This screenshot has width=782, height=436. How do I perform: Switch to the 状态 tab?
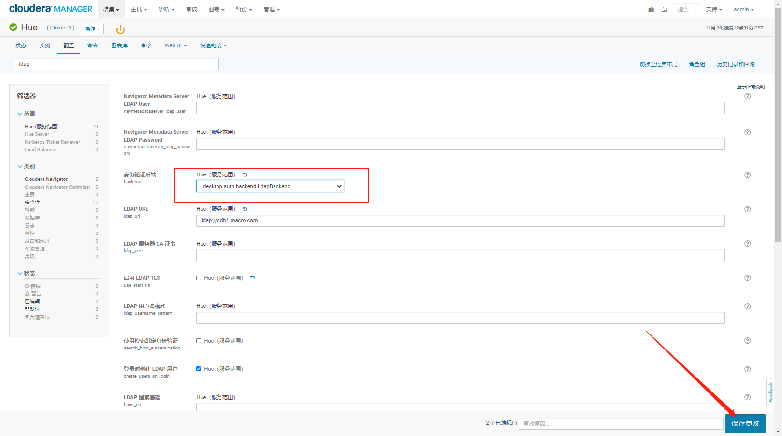tap(21, 45)
